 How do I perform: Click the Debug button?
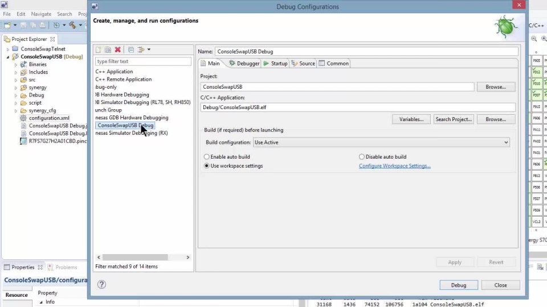pyautogui.click(x=458, y=285)
